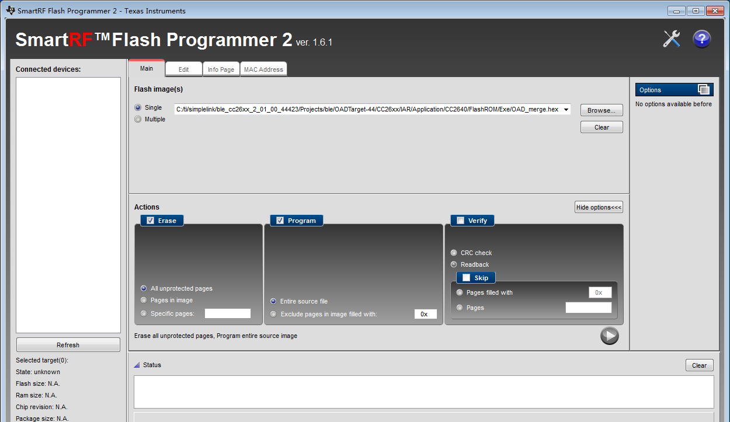Select Readback verify option
The width and height of the screenshot is (730, 422).
[454, 264]
